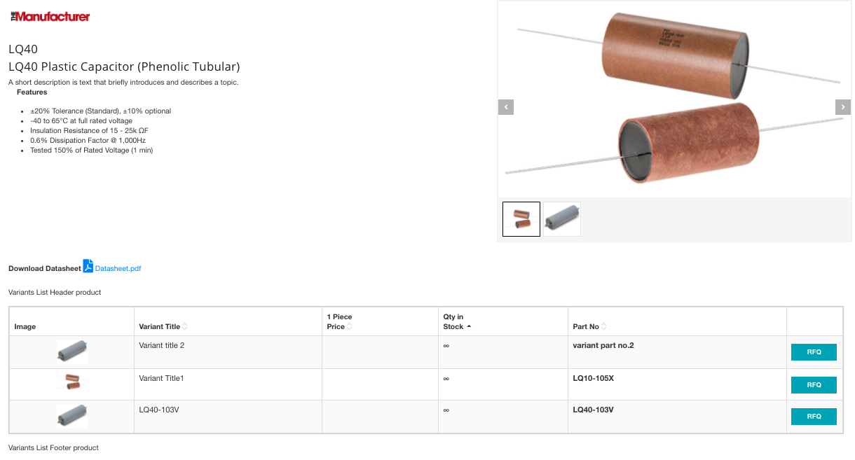
Task: Show the next product image
Action: (842, 107)
